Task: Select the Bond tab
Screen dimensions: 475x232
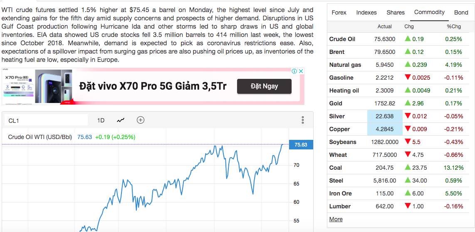Action: coord(461,12)
